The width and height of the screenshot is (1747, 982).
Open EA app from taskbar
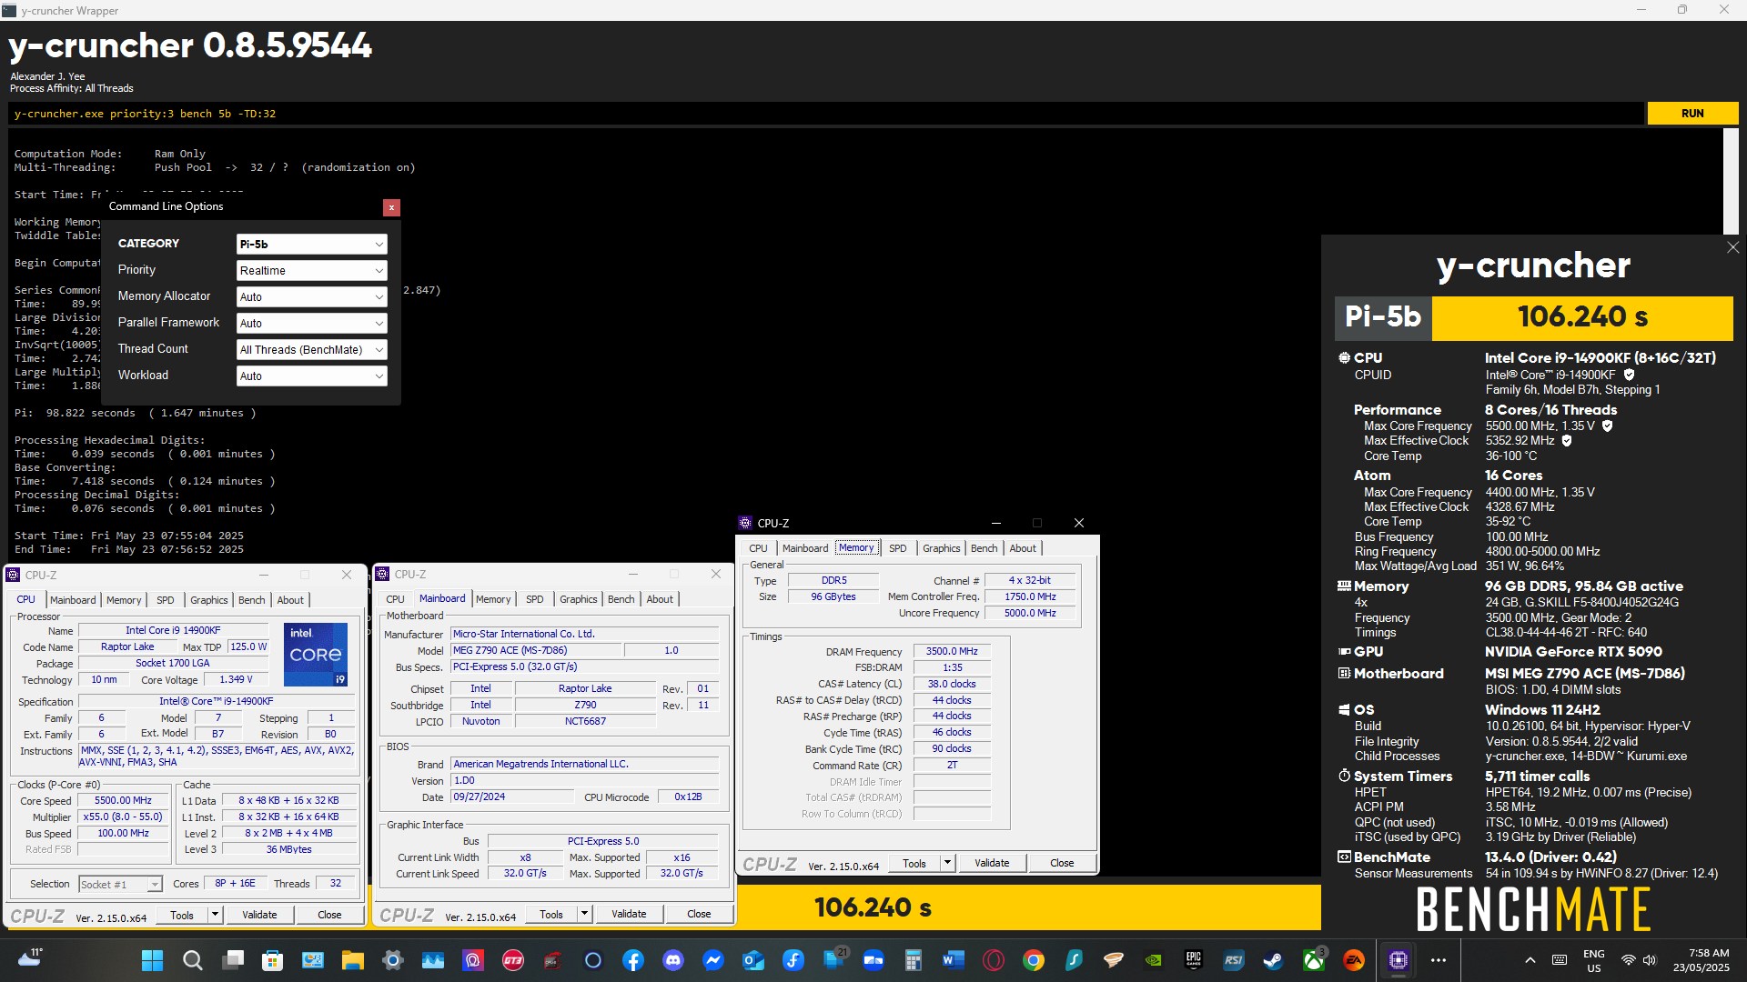(x=1353, y=960)
